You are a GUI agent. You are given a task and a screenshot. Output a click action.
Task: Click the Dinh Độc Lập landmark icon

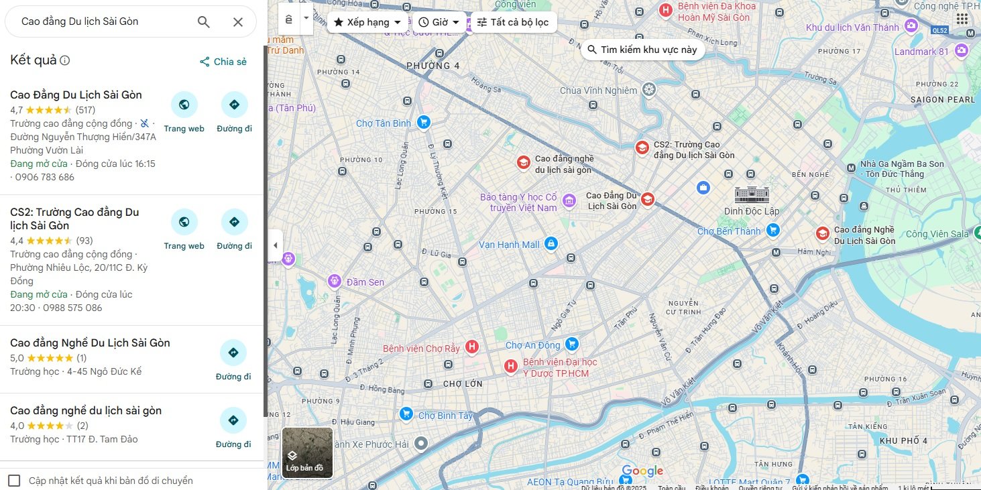[x=751, y=195]
